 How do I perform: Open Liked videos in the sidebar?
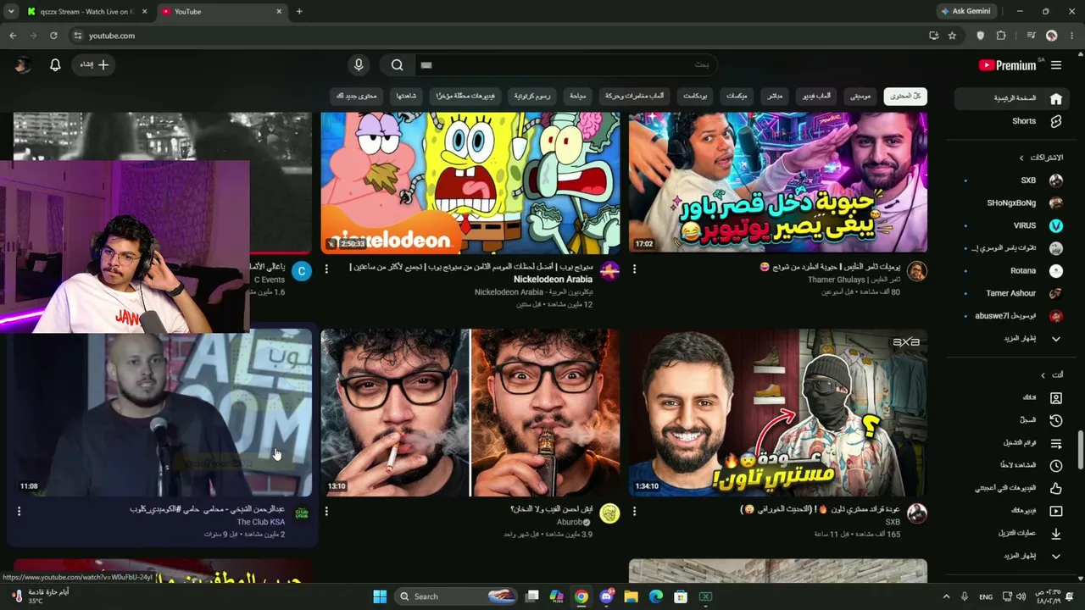click(1010, 488)
